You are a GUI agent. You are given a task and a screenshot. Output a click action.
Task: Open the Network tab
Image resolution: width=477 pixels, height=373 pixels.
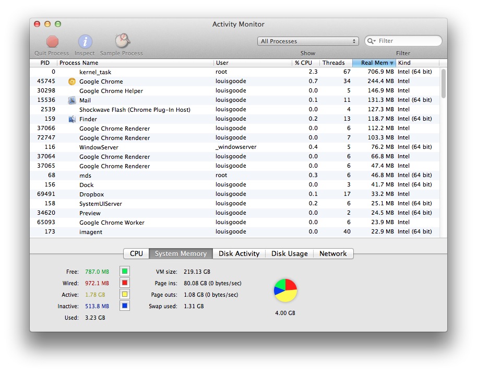[x=333, y=254]
